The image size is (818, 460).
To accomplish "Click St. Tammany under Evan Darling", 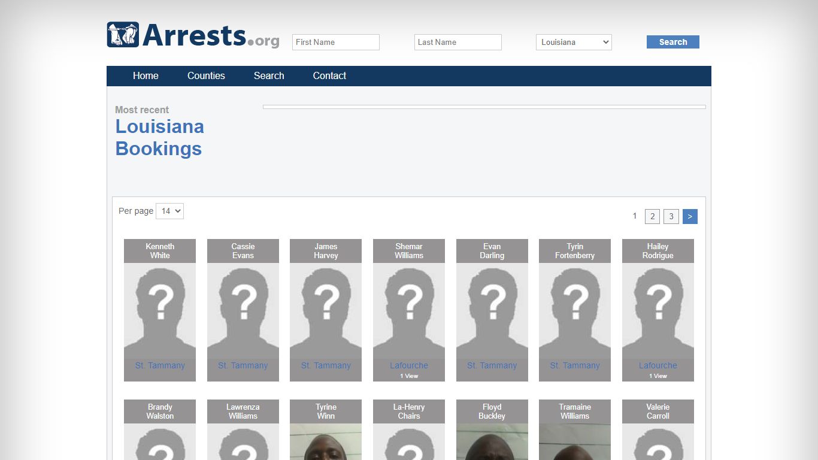I will tap(492, 365).
